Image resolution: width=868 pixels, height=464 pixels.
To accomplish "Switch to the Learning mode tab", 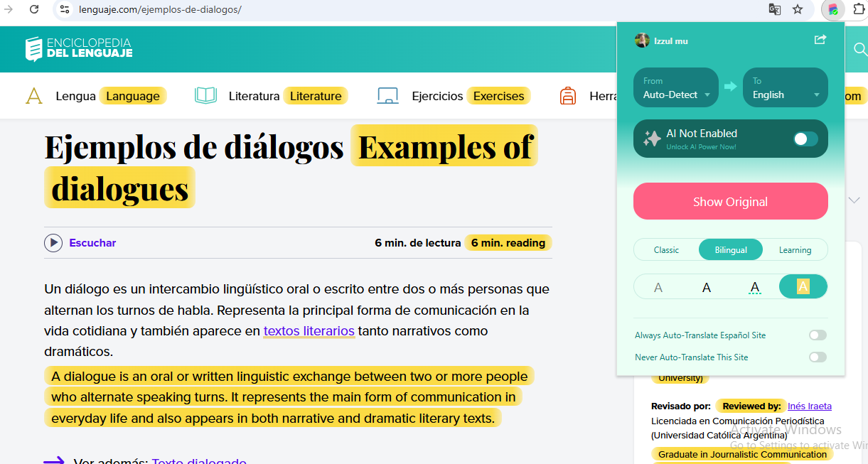I will pos(795,250).
